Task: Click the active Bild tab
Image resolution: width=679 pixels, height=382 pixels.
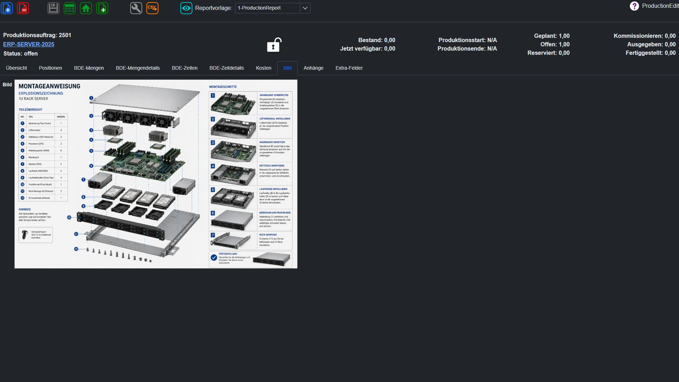Action: coord(288,68)
